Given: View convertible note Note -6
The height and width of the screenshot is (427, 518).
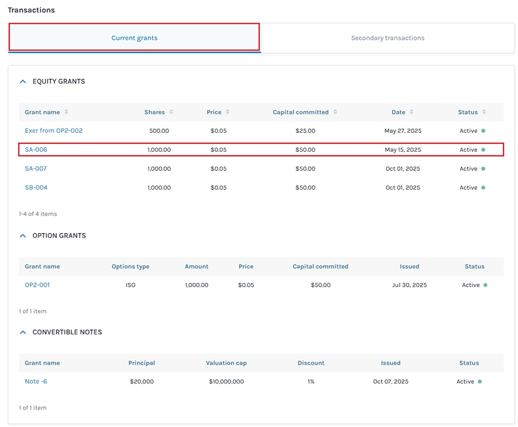Looking at the screenshot, I should pos(36,381).
